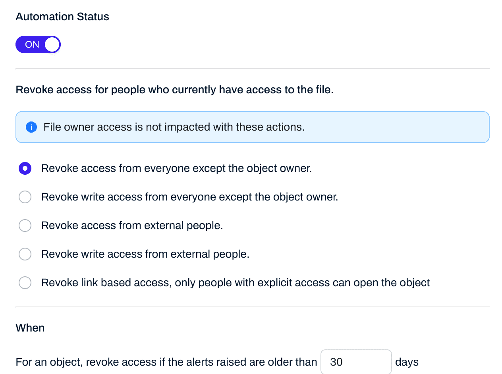Click the ON text inside the status switch

(32, 44)
